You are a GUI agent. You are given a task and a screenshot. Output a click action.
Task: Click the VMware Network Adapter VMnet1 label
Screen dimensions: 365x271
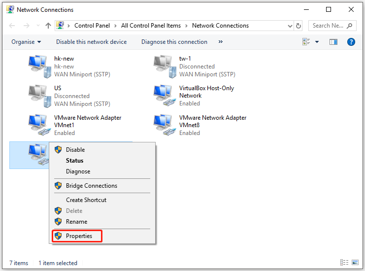point(88,121)
